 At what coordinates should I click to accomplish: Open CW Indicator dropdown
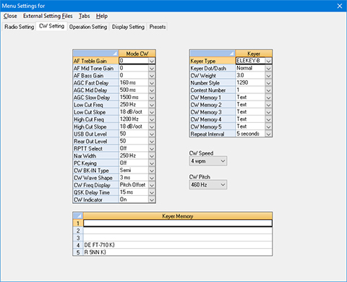[152, 200]
